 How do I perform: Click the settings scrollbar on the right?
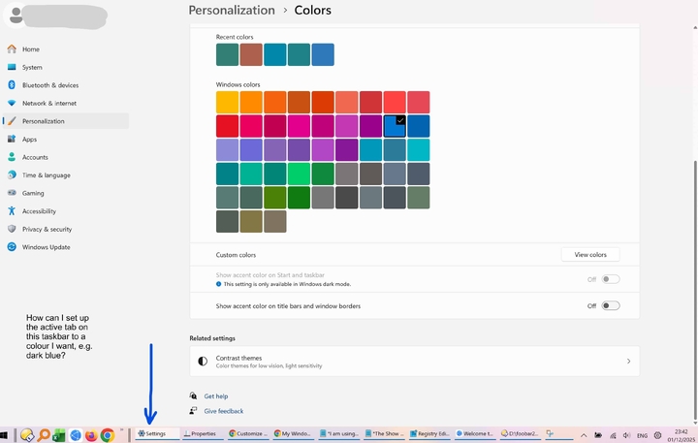click(695, 290)
